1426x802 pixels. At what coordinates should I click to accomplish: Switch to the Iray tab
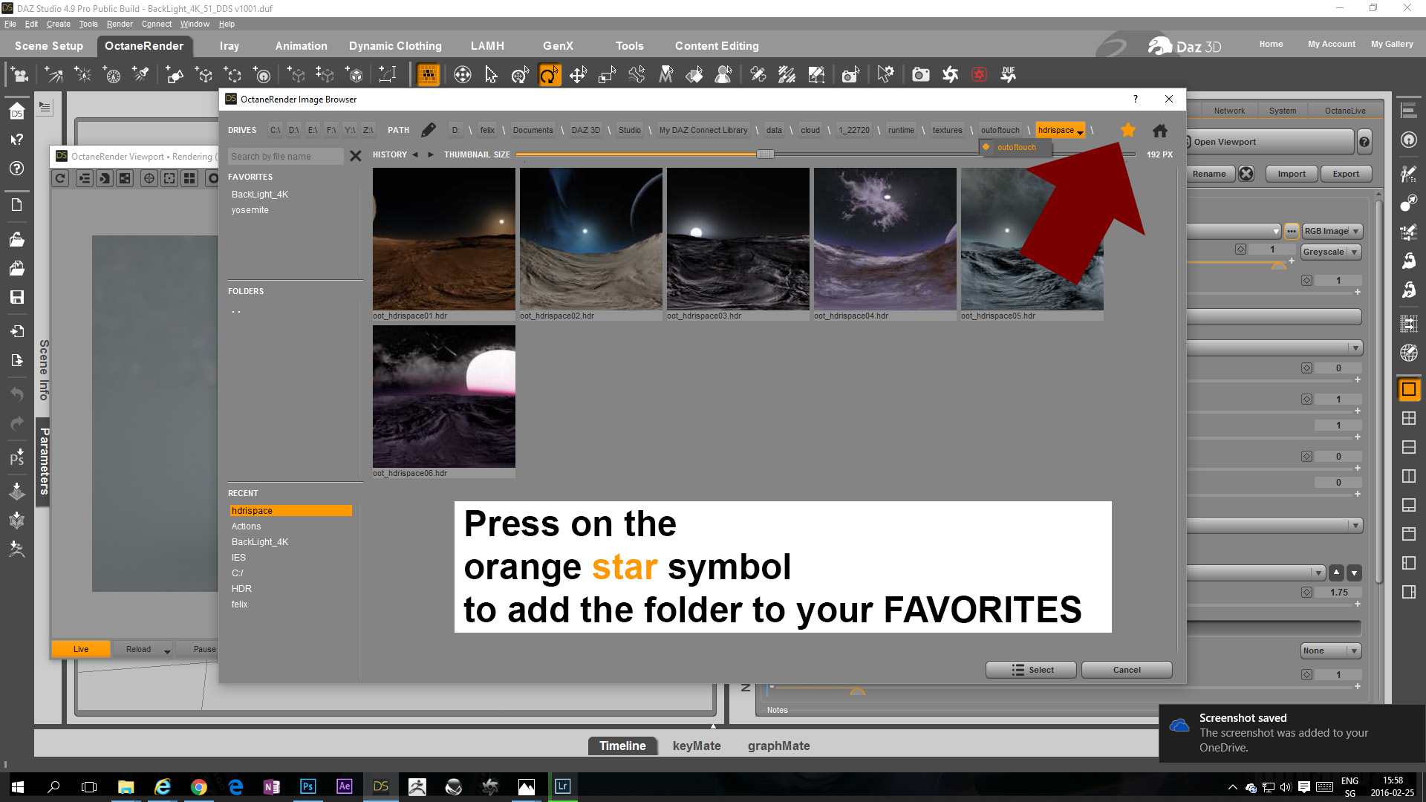229,46
